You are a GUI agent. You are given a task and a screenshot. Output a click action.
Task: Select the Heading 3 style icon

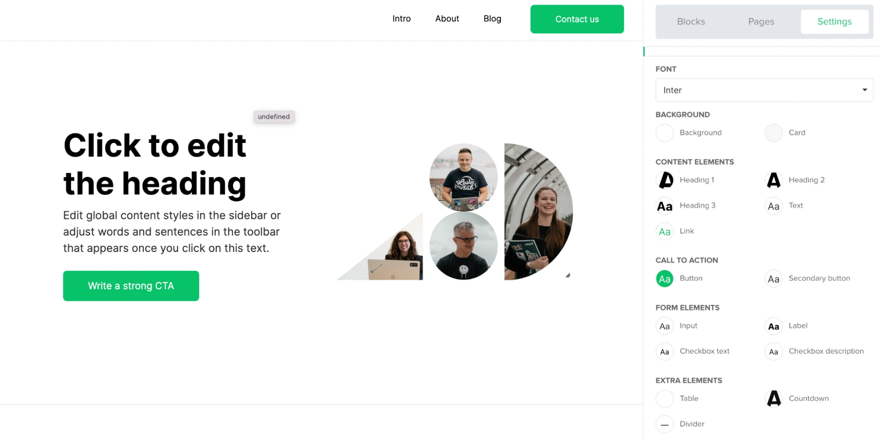[x=664, y=206]
